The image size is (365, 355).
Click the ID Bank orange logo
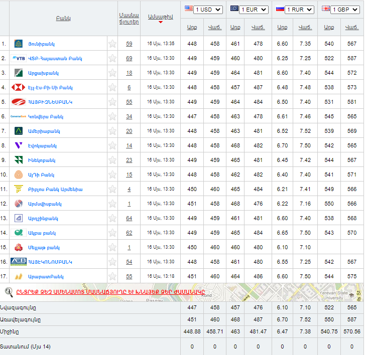point(19,174)
